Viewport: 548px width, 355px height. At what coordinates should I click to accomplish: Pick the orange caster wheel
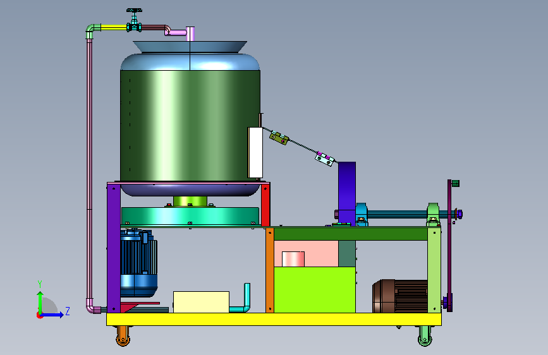click(123, 336)
